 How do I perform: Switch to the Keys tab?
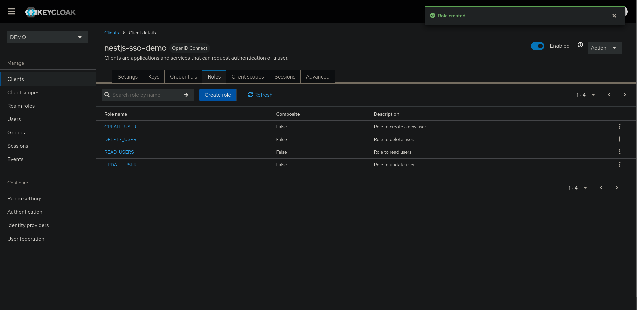coord(154,77)
